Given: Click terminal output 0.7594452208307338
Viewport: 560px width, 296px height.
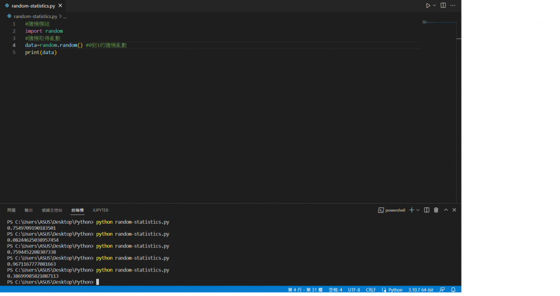Looking at the screenshot, I should (x=31, y=252).
